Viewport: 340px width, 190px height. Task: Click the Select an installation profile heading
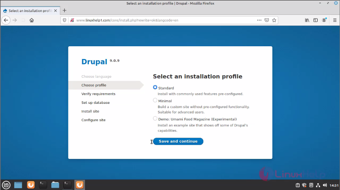click(x=198, y=77)
